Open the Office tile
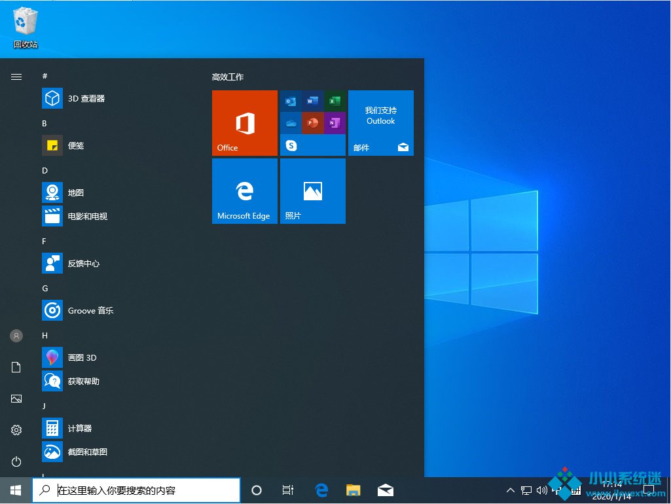This screenshot has width=671, height=504. (245, 123)
